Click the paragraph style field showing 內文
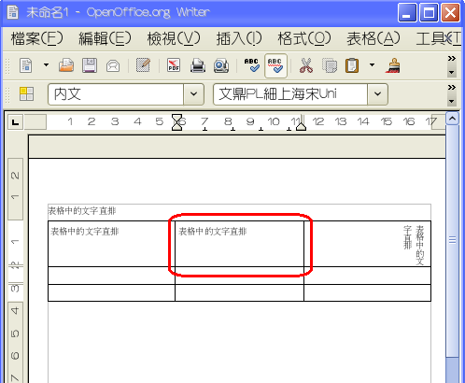 coord(116,94)
